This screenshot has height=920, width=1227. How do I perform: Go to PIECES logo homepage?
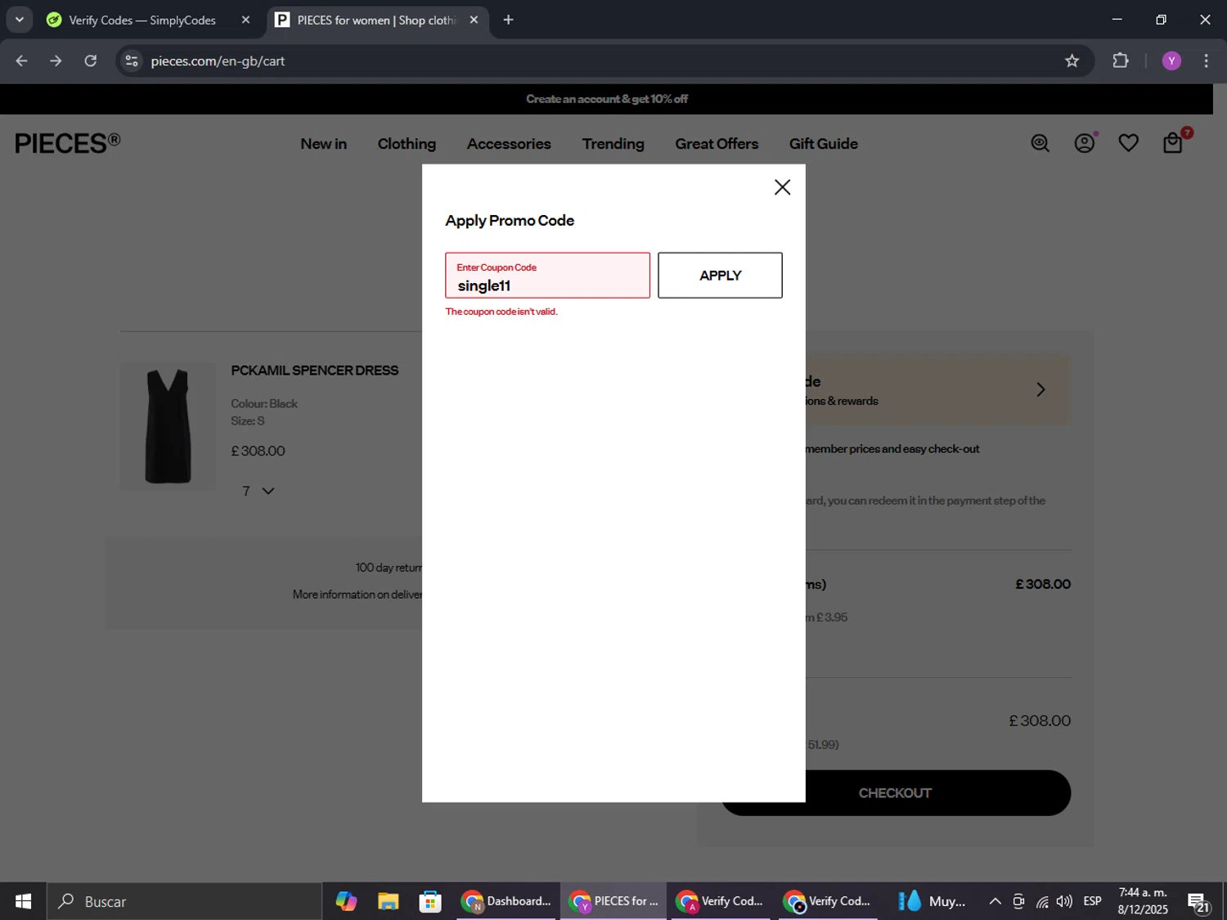pyautogui.click(x=68, y=144)
